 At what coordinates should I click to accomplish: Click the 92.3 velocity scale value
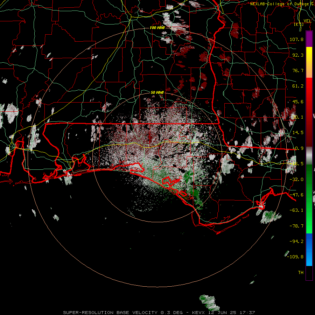click(298, 55)
